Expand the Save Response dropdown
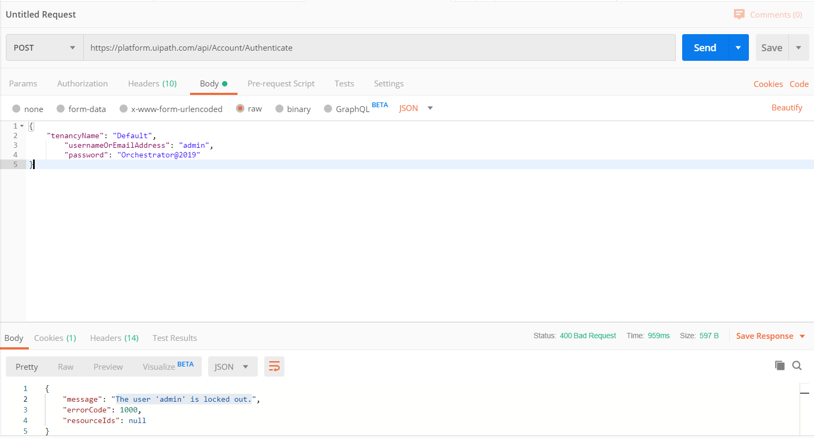Viewport: 814px width, 438px height. 802,336
